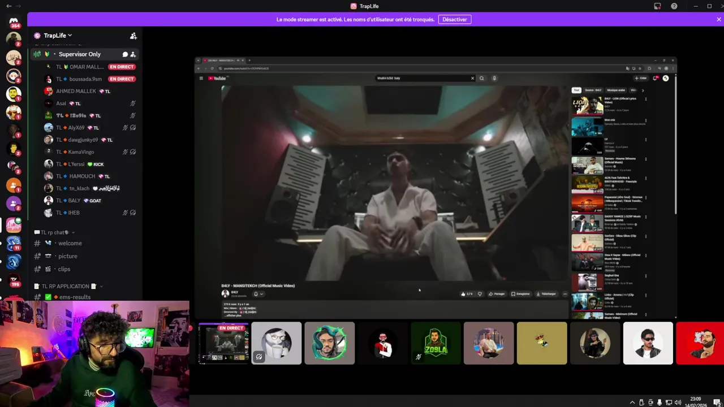Viewport: 724px width, 407px height.
Task: Click YouTube Télécharger button in stream
Action: tap(546, 294)
